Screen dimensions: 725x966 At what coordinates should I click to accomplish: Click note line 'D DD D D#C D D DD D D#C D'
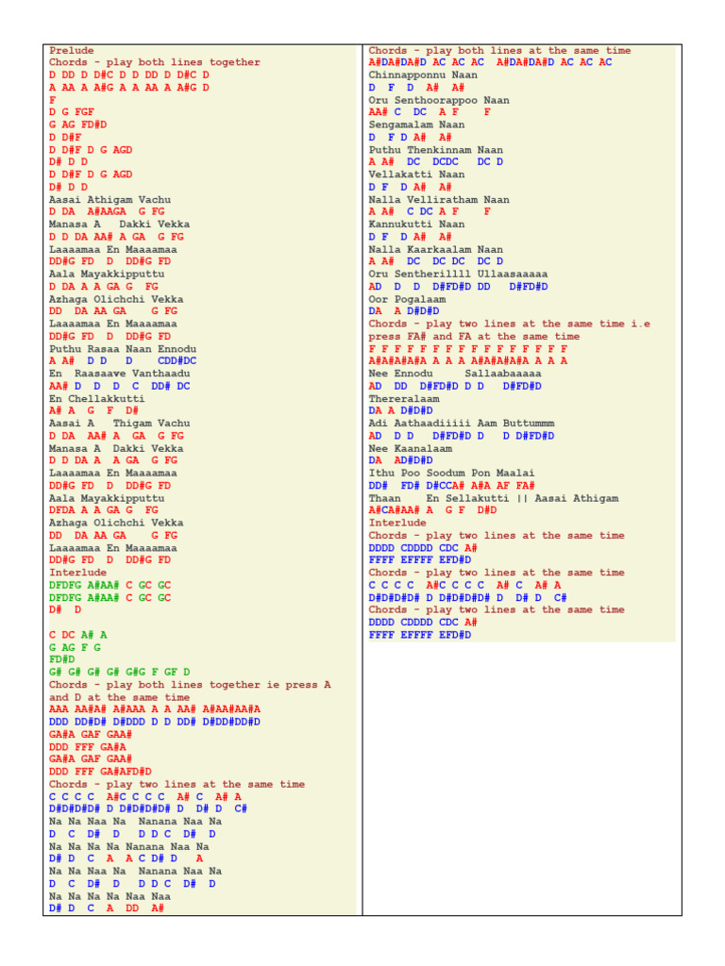click(x=128, y=75)
